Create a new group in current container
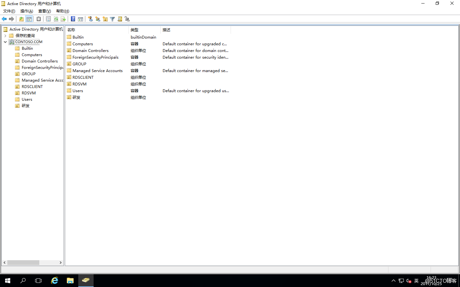Viewport: 460px width, 287px height. pos(98,19)
